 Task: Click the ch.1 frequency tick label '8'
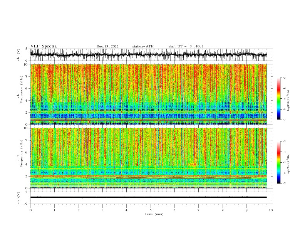point(27,76)
